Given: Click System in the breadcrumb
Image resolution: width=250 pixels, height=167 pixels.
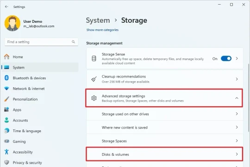Looking at the screenshot, I should click(98, 20).
